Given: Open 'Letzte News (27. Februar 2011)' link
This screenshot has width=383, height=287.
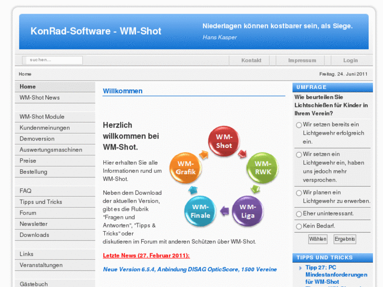Looking at the screenshot, I should 146,255.
